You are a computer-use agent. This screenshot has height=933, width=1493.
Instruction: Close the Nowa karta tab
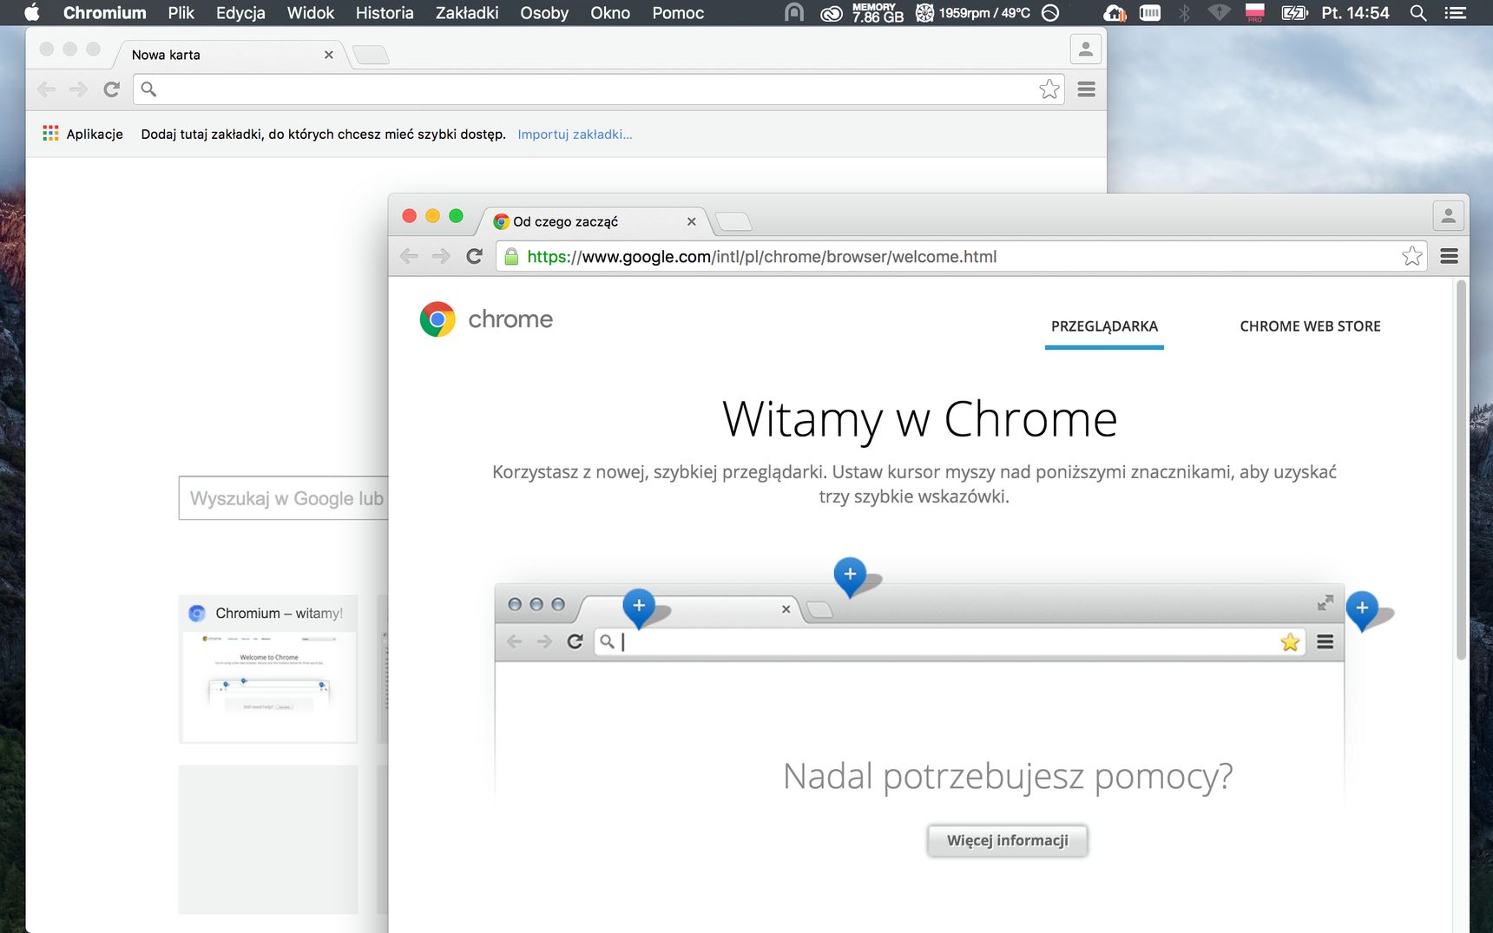(328, 55)
